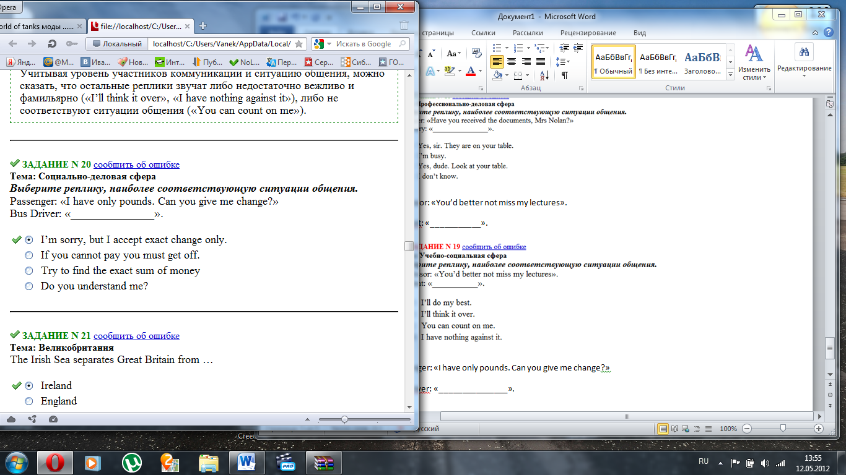This screenshot has width=846, height=475.
Task: Open the Windows Start menu
Action: pyautogui.click(x=16, y=462)
